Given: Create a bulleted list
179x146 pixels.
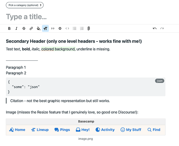Looking at the screenshot, I should click(x=75, y=28).
